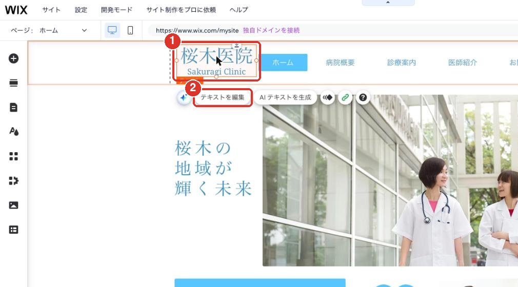
Task: Click the download arrow handle above the logo
Action: coord(236,45)
